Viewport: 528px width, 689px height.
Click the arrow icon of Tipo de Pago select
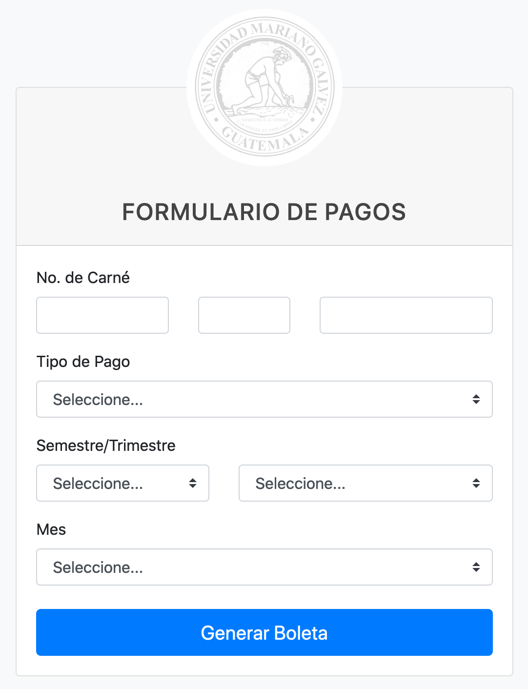pos(476,399)
